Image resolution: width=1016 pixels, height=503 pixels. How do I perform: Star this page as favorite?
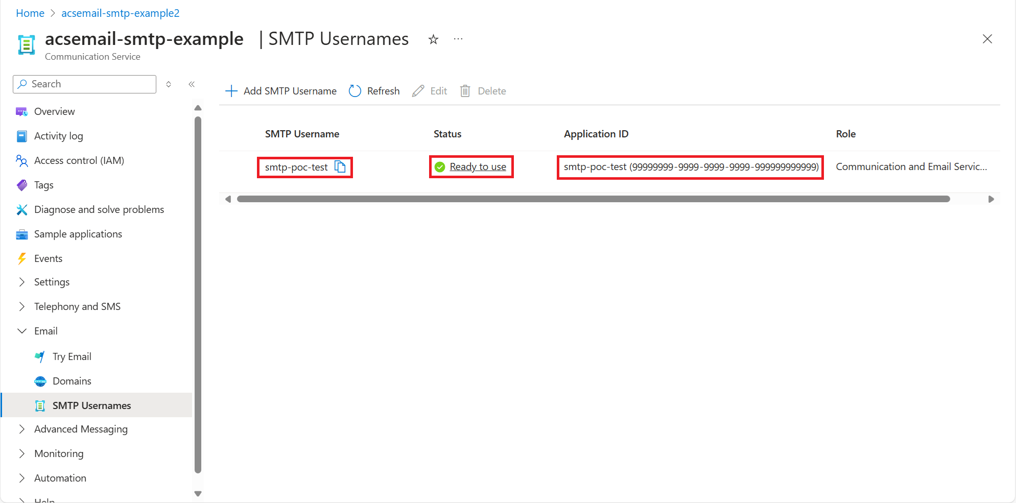click(433, 39)
